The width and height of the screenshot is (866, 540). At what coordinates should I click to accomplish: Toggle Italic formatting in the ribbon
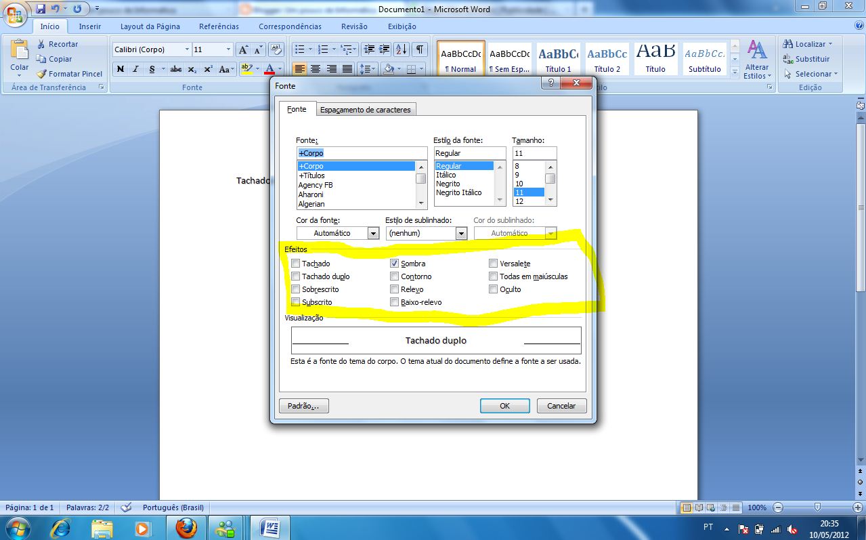tap(135, 69)
